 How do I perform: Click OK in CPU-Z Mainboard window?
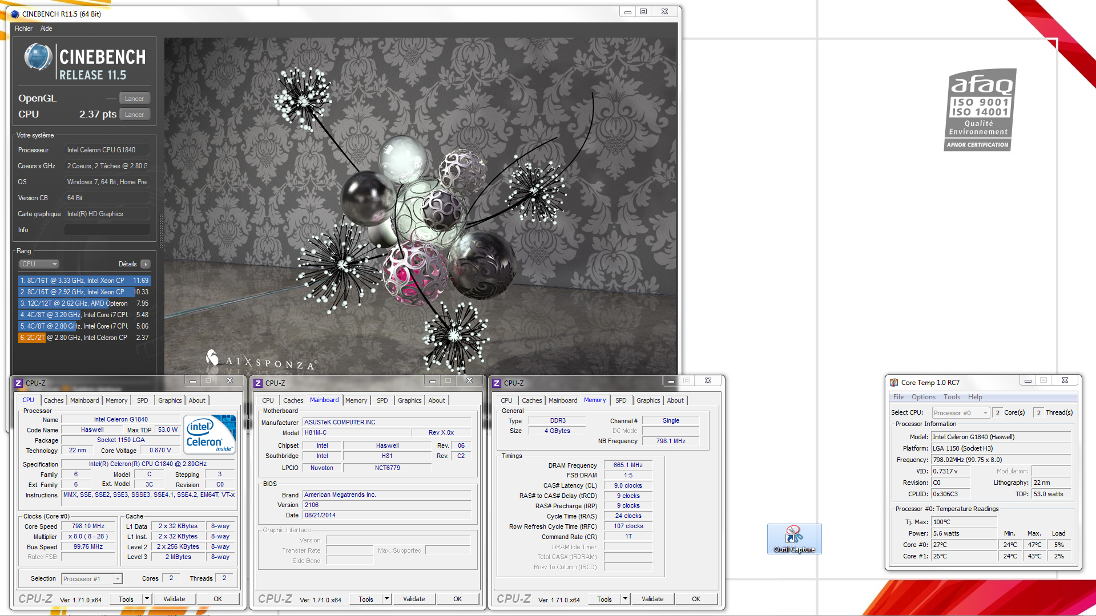tap(457, 599)
